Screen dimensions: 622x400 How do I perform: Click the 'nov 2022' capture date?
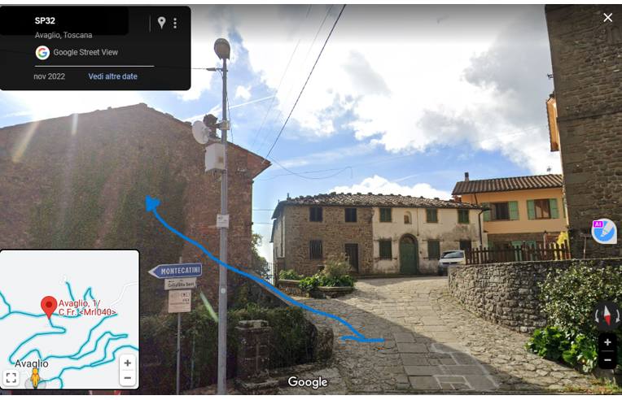tap(49, 76)
